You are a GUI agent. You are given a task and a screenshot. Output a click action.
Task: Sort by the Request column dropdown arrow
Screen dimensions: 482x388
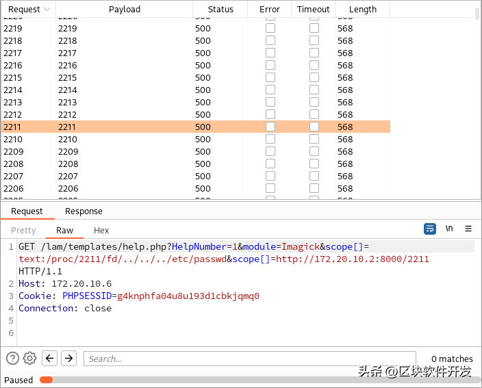(x=47, y=10)
